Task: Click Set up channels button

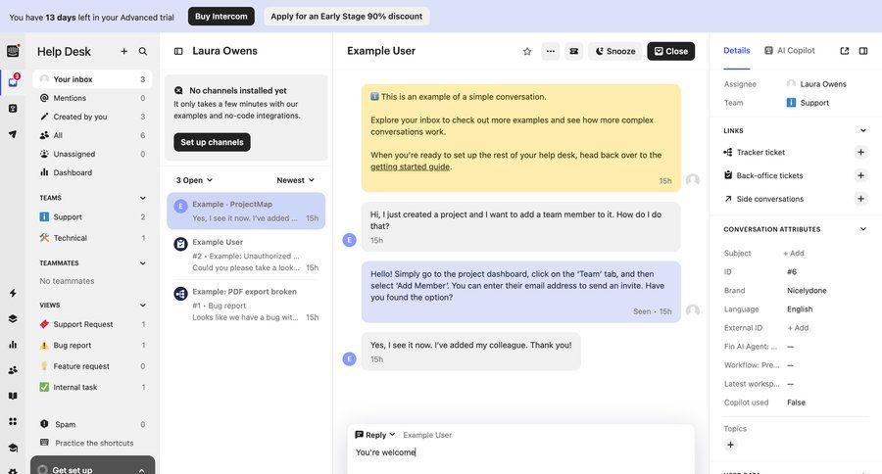Action: pos(212,142)
